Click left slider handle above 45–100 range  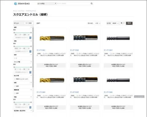pos(14,33)
